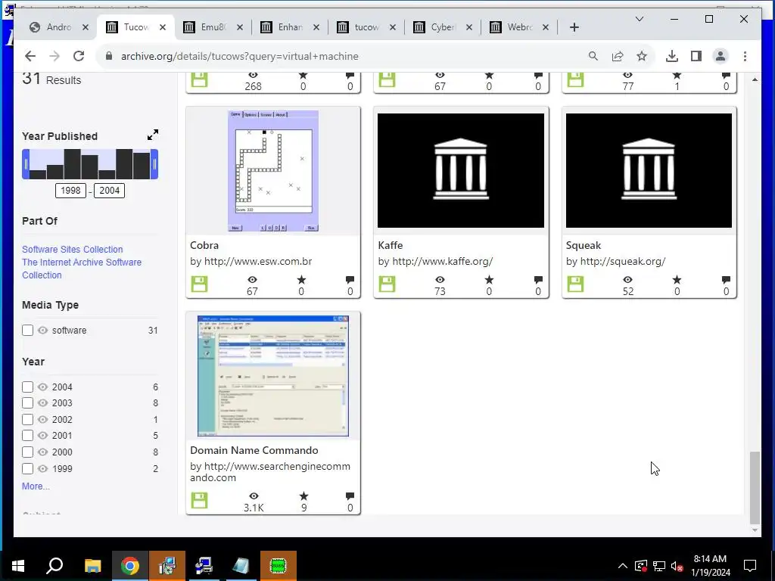Edit the 1998 start year field
The width and height of the screenshot is (775, 581).
click(x=70, y=190)
